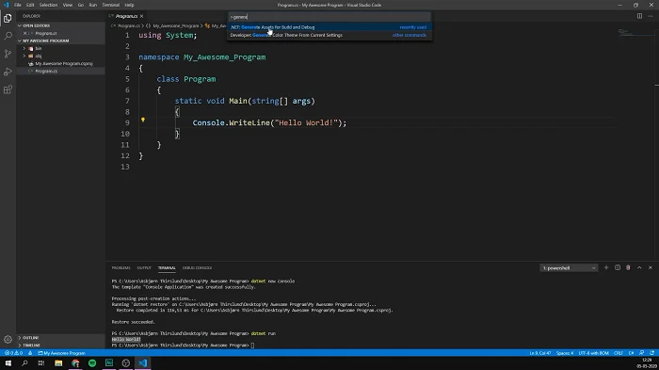Open the Selection menu
This screenshot has height=370, width=659.
48,5
